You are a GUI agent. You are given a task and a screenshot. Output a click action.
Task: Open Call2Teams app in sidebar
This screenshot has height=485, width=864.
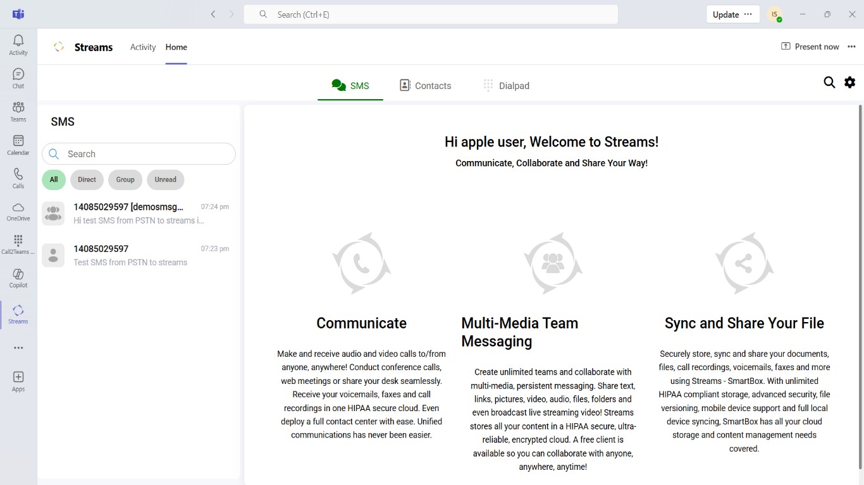click(18, 244)
